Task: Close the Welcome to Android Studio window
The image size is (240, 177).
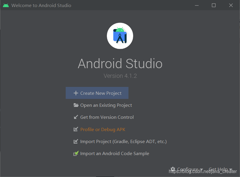Action: tap(231, 5)
